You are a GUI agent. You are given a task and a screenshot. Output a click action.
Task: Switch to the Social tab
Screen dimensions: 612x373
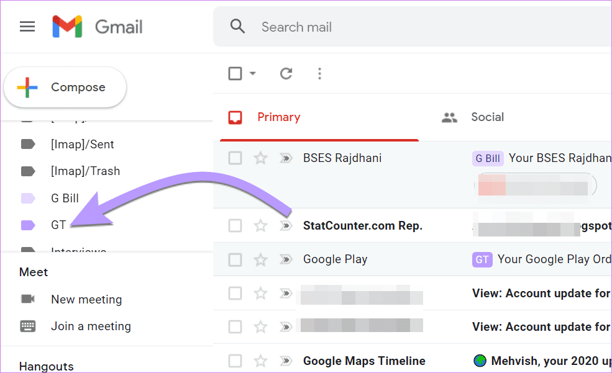pos(487,117)
